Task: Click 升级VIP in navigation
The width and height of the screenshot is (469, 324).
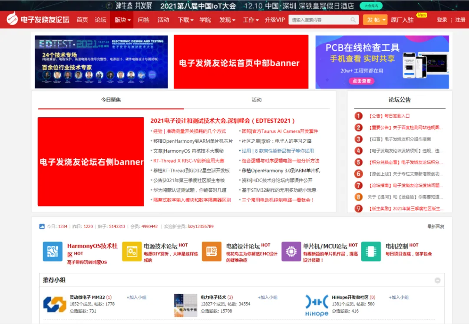Action: pyautogui.click(x=274, y=20)
